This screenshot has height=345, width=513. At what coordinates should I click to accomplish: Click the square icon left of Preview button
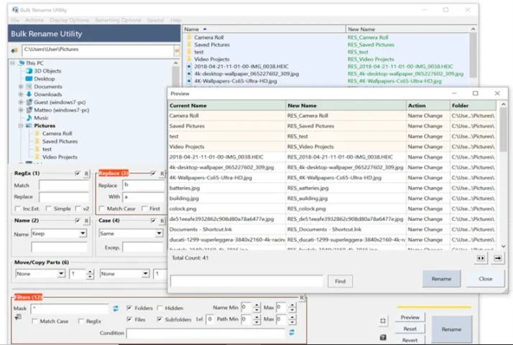click(383, 321)
